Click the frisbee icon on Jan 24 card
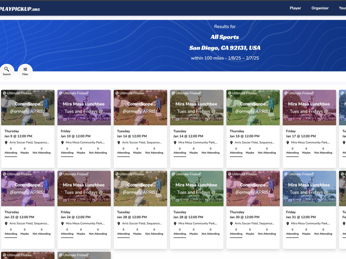This screenshot has width=346, height=259. coord(61,174)
